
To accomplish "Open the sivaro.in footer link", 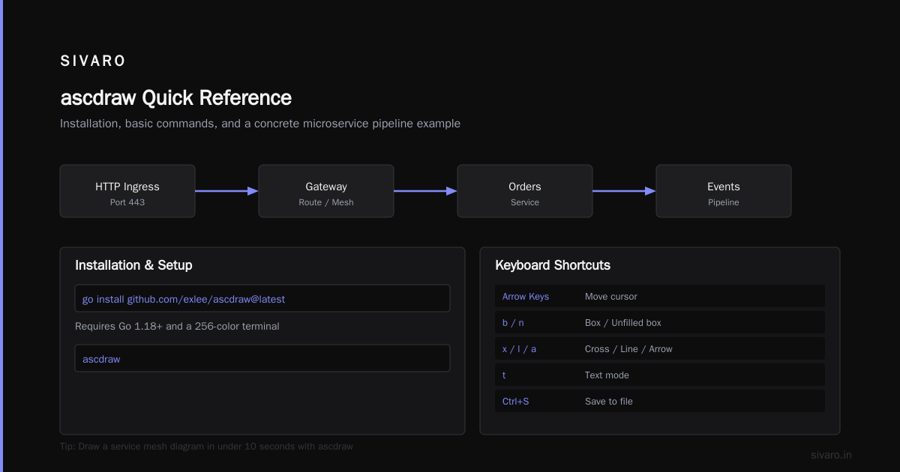I will [x=831, y=455].
